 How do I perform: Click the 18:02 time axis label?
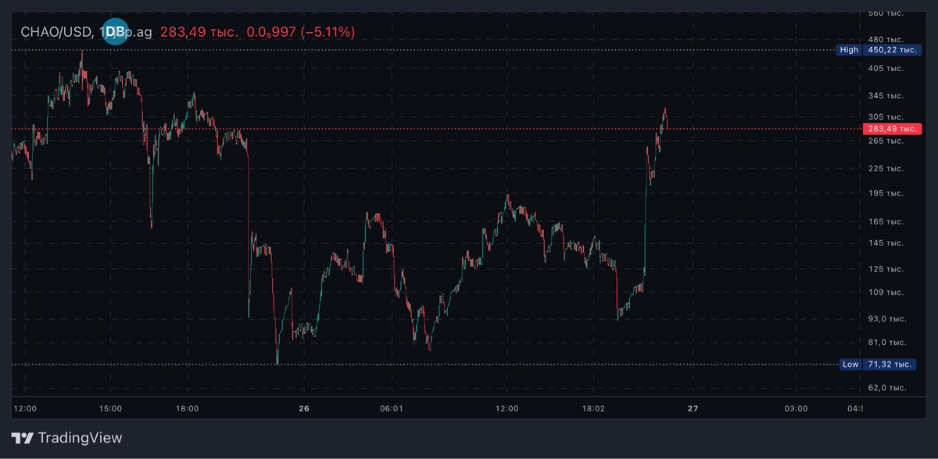point(594,408)
